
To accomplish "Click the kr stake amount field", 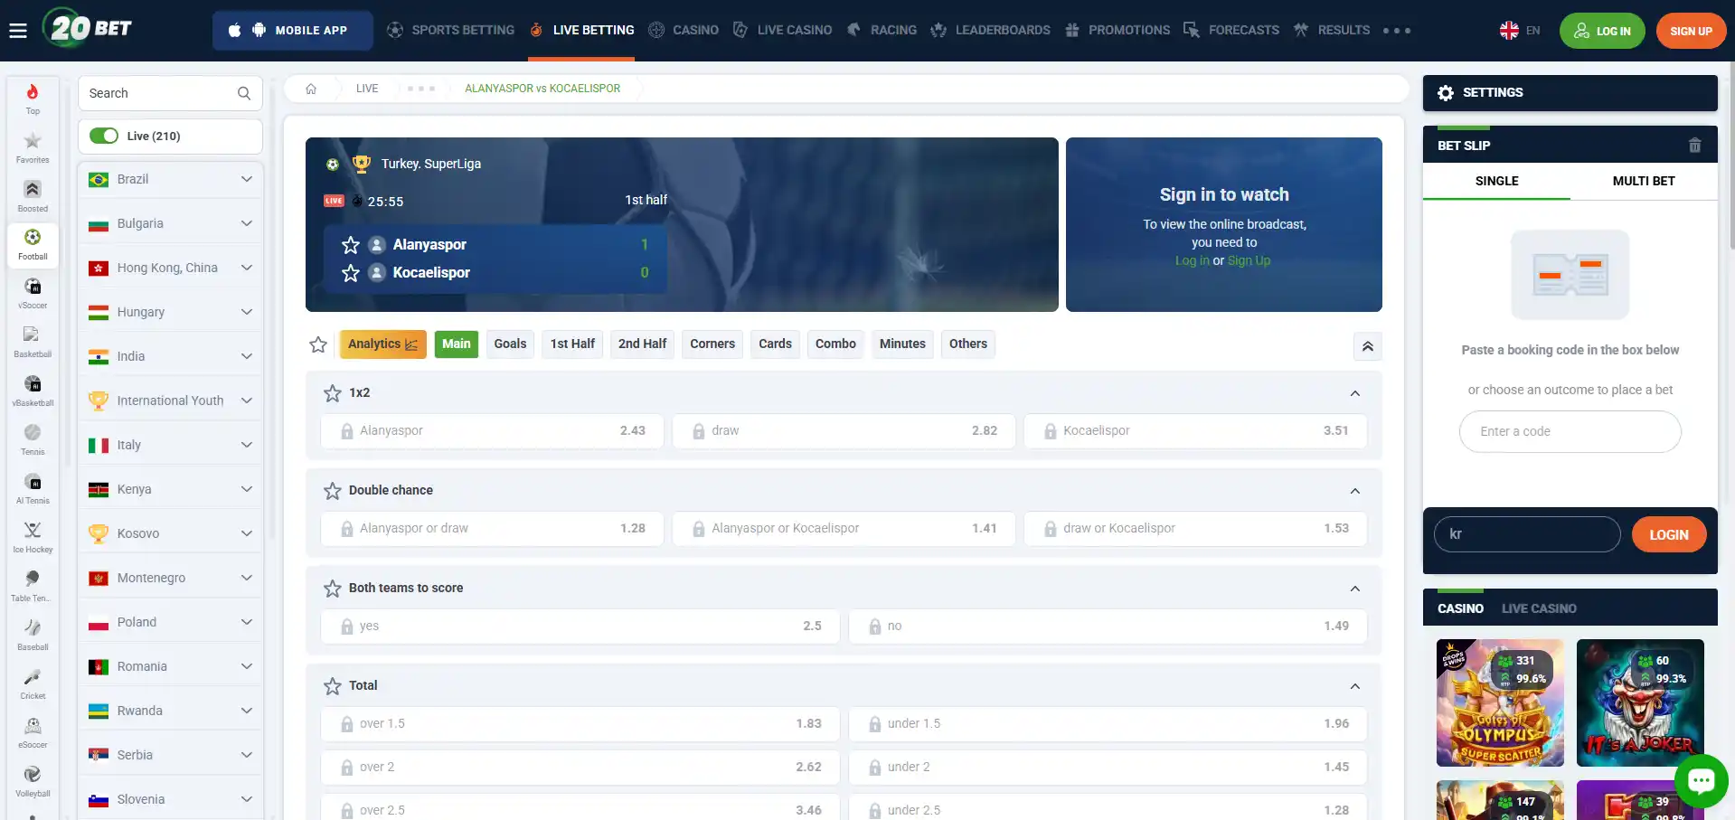I will click(1527, 534).
